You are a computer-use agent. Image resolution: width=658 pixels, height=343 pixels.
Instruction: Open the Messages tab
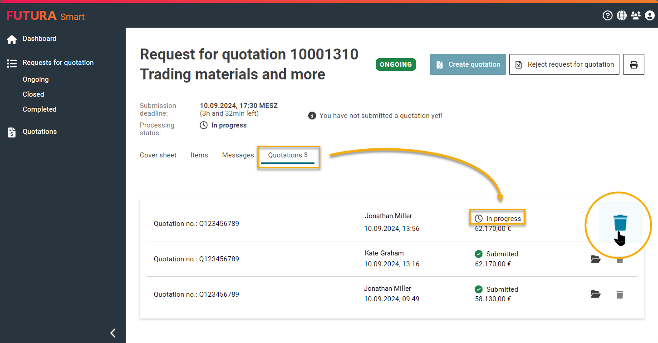click(x=238, y=155)
